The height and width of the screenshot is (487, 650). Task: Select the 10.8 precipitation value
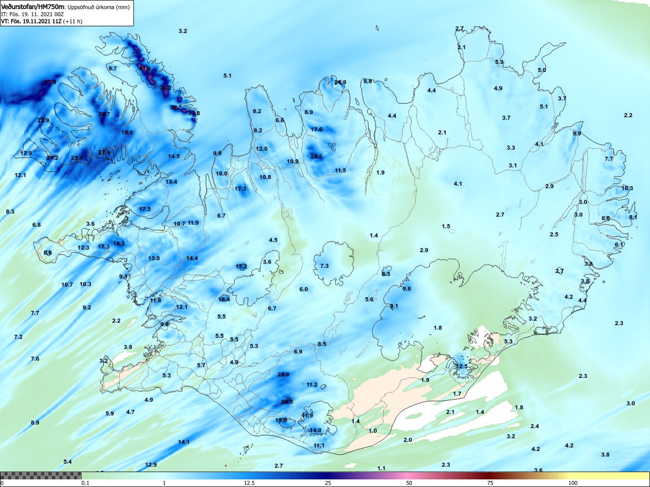click(x=265, y=177)
